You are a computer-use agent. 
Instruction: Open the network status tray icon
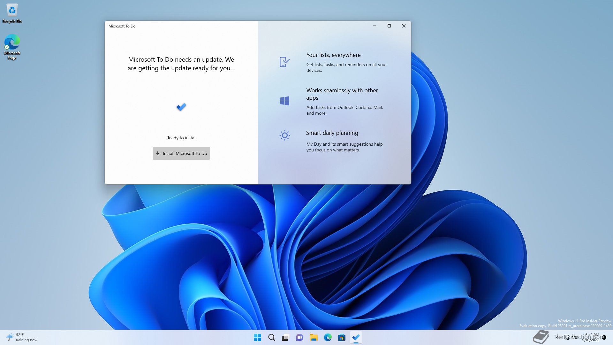(567, 337)
